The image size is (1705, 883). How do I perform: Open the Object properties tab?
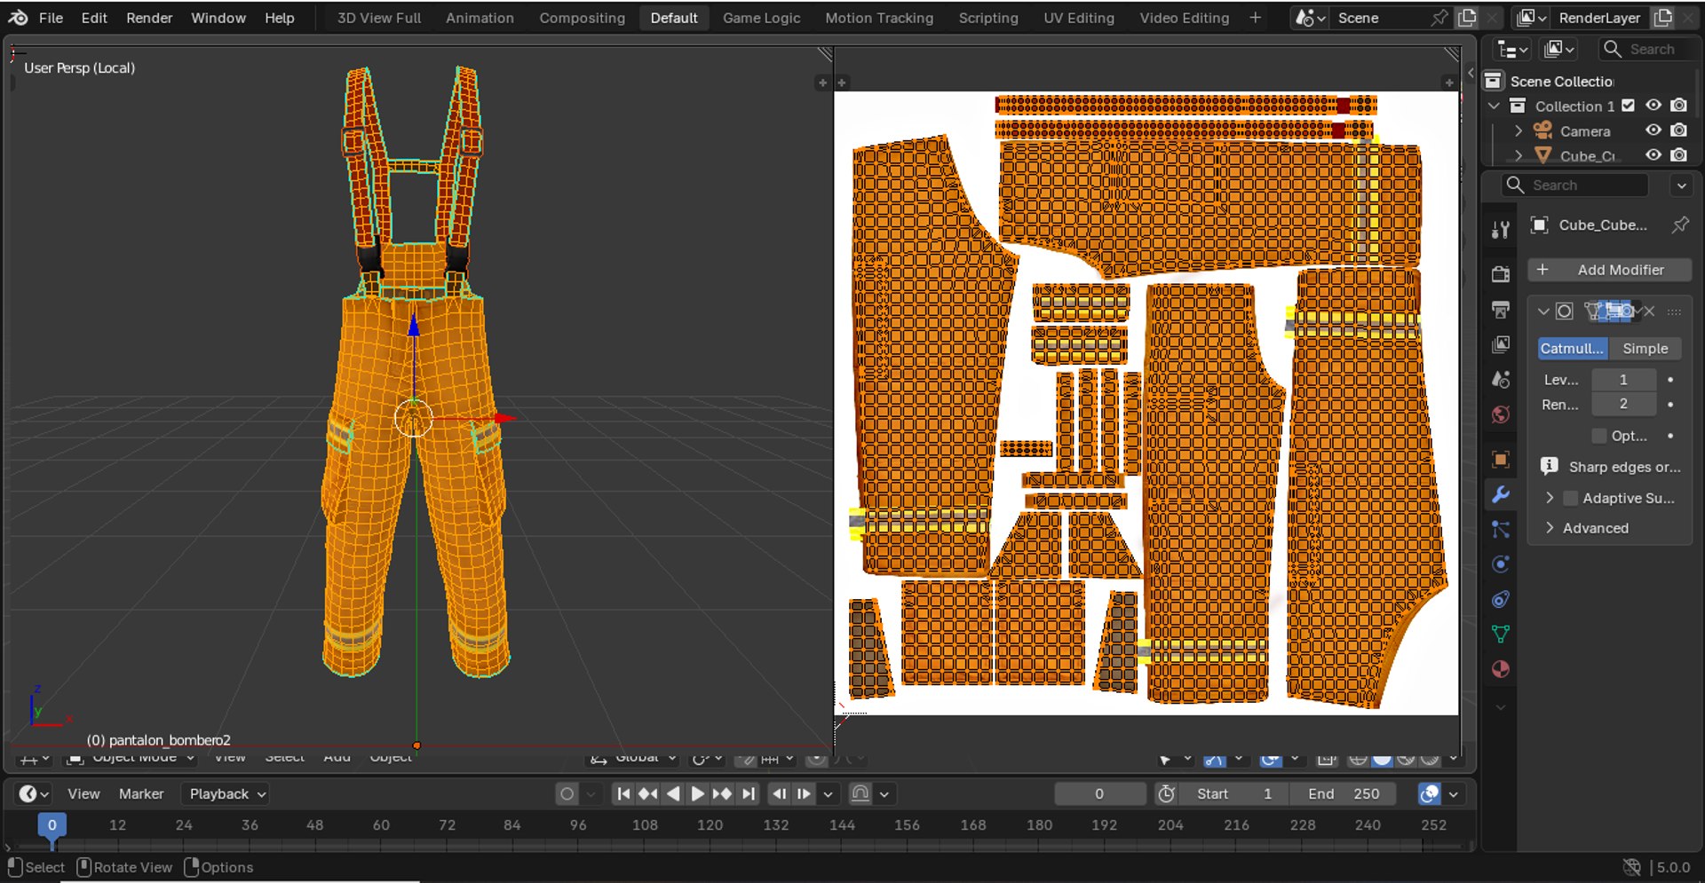click(x=1501, y=459)
